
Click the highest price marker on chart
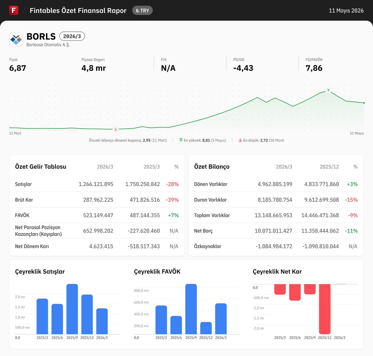tap(328, 90)
